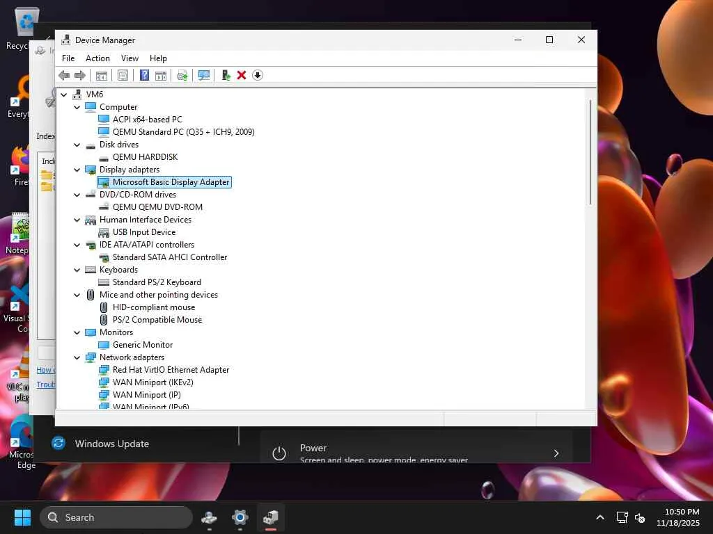
Task: Collapse the Network adapters category
Action: point(77,357)
